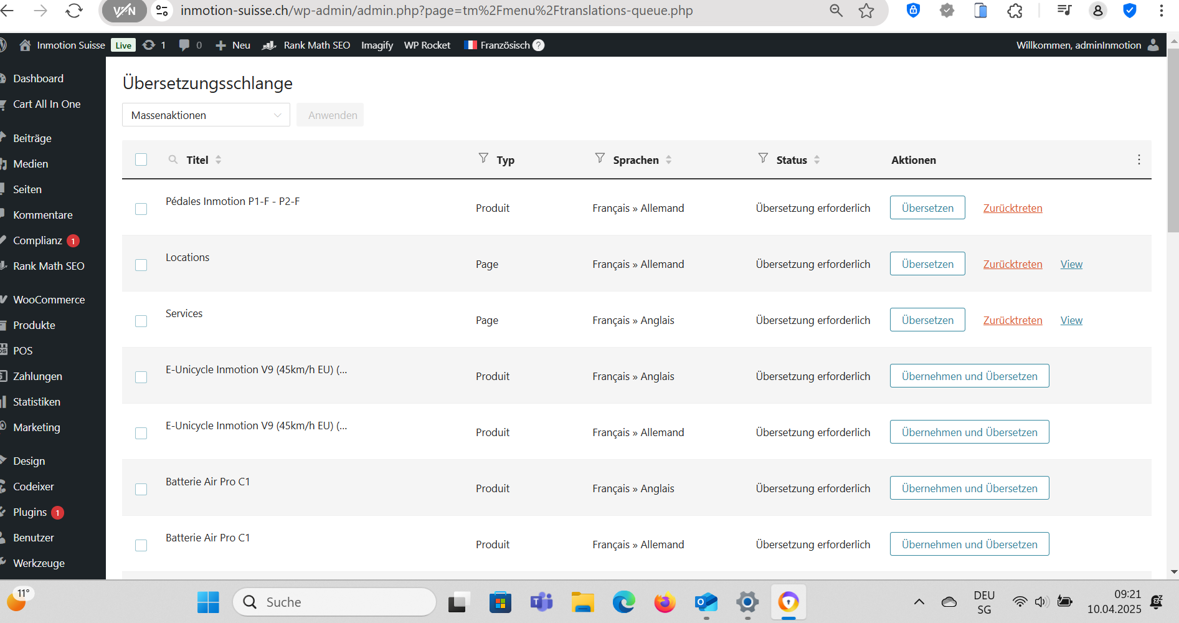Viewport: 1179px width, 623px height.
Task: Show hidden system tray icons
Action: (919, 602)
